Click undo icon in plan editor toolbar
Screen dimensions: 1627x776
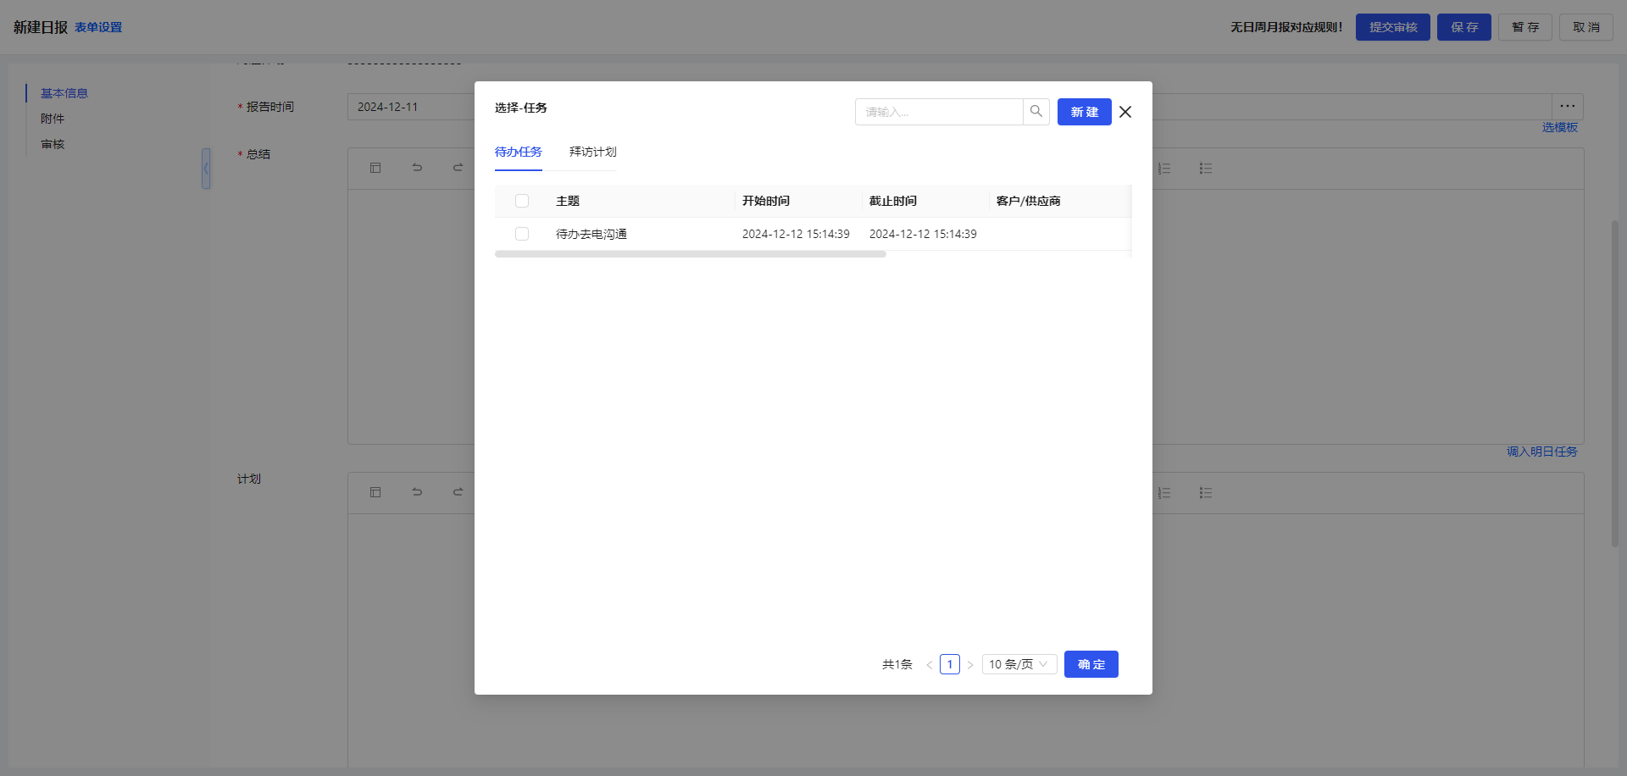click(x=417, y=492)
